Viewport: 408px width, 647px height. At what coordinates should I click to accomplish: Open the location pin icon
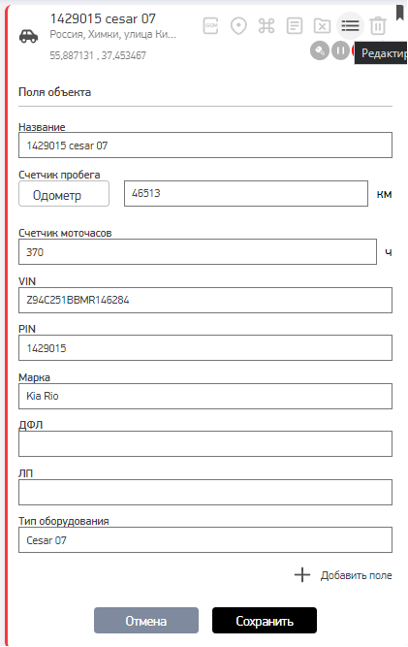tap(238, 26)
